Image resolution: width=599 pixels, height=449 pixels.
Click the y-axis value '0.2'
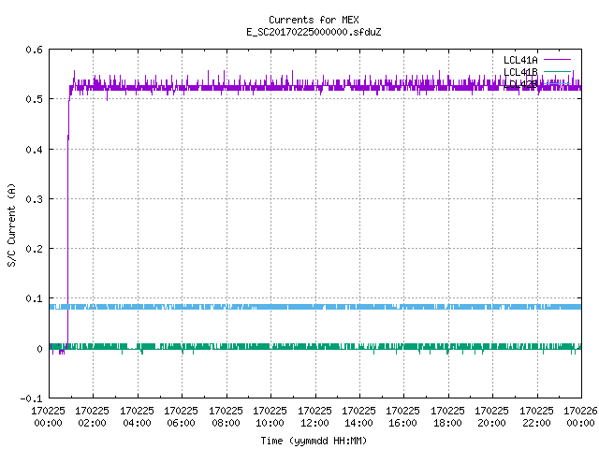click(34, 249)
